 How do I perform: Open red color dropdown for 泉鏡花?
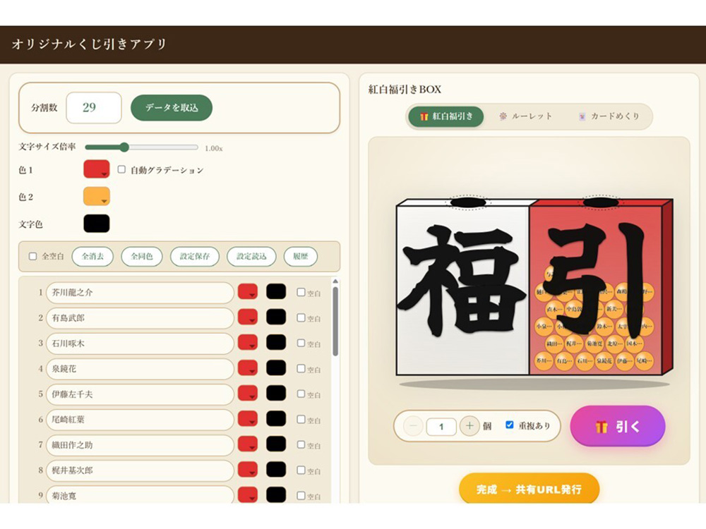[x=248, y=368]
